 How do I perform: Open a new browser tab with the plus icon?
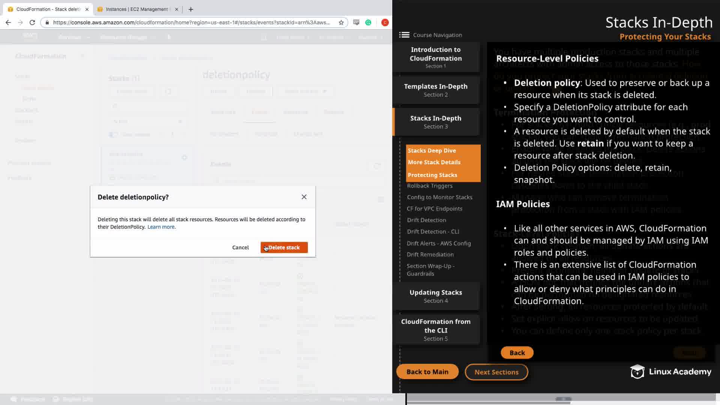(191, 9)
